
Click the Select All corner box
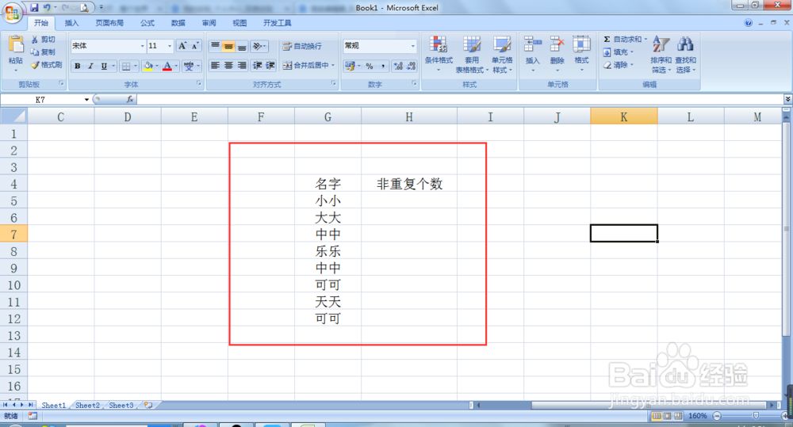(x=13, y=116)
